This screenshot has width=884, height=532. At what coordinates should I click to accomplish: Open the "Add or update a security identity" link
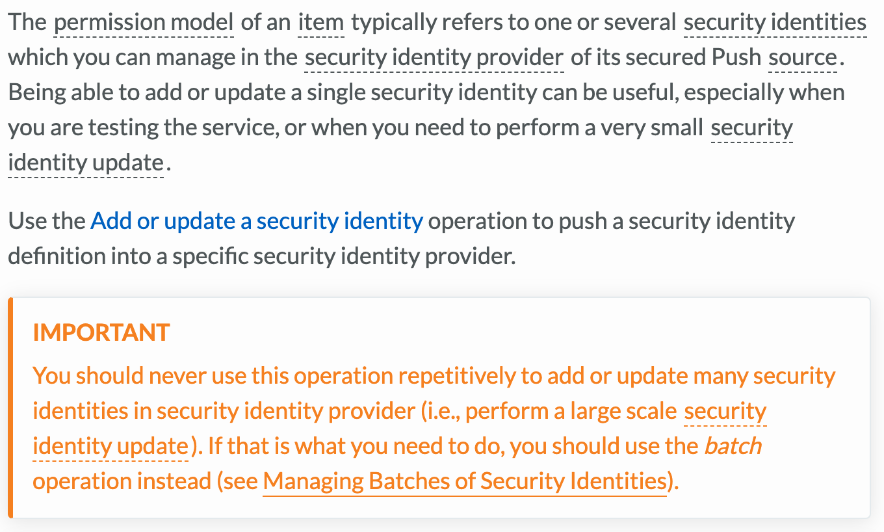pyautogui.click(x=257, y=222)
